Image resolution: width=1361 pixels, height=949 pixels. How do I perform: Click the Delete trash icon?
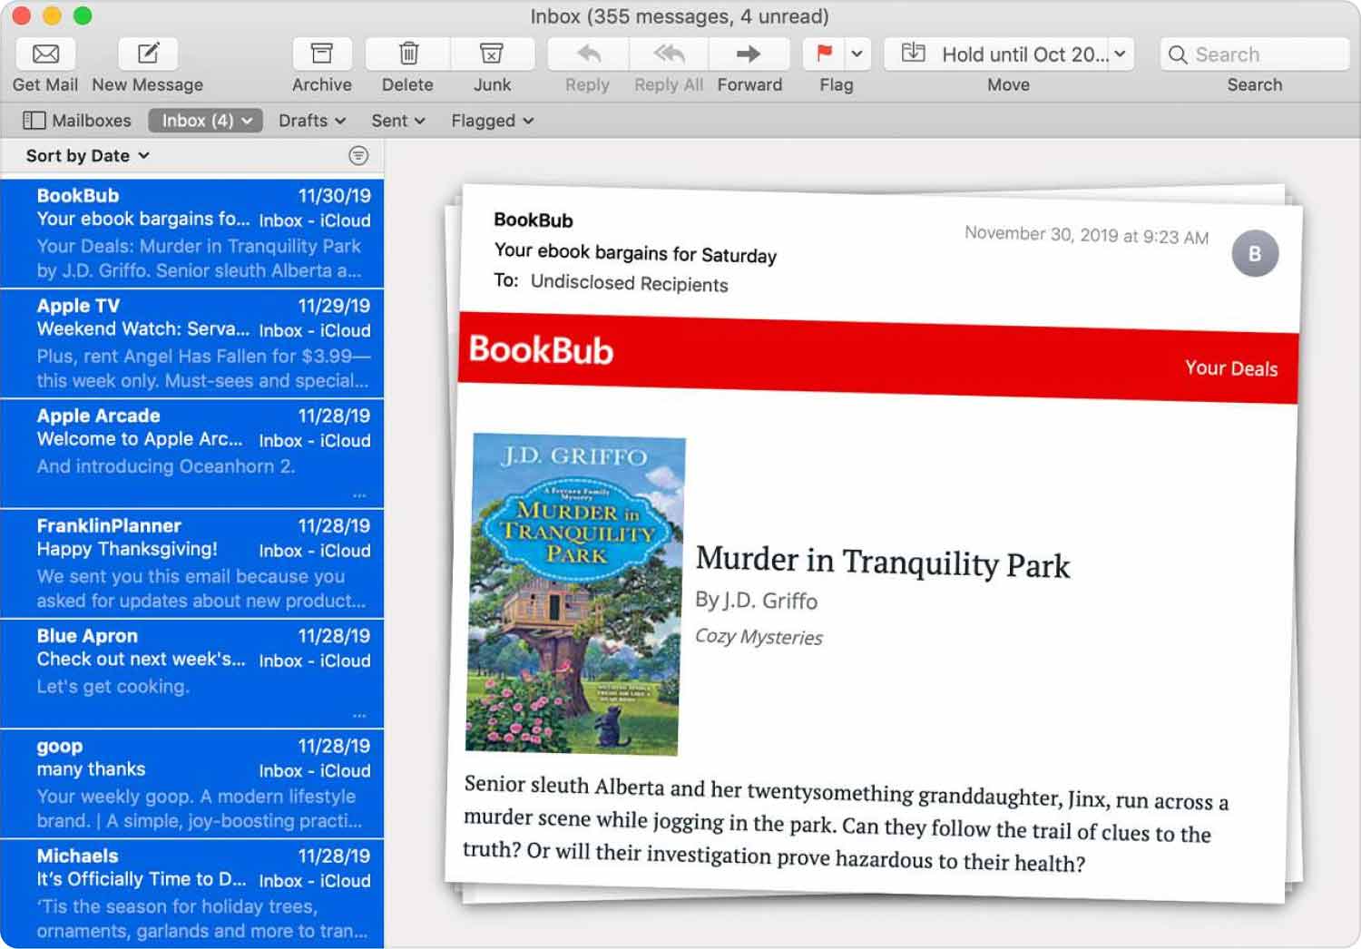point(408,54)
